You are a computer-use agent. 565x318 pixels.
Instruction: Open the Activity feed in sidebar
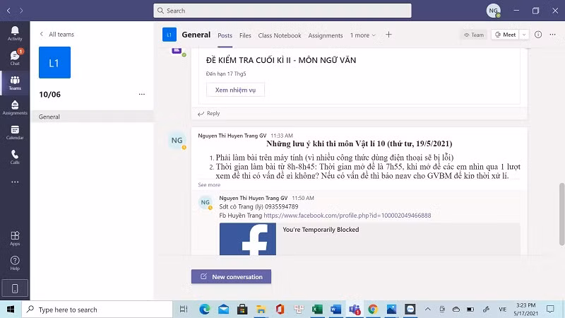pos(15,33)
